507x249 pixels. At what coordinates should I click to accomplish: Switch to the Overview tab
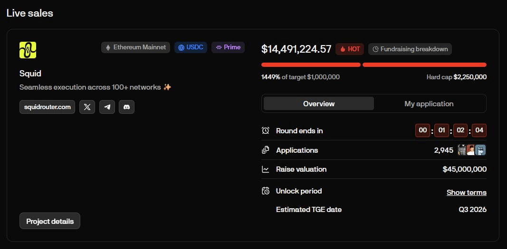[319, 104]
